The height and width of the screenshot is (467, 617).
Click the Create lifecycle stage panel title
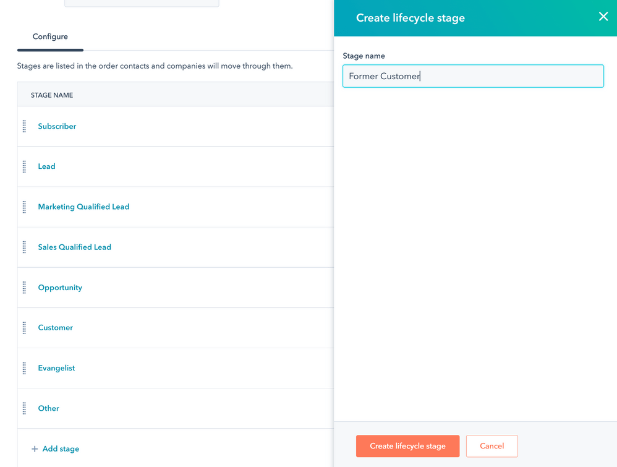tap(411, 18)
